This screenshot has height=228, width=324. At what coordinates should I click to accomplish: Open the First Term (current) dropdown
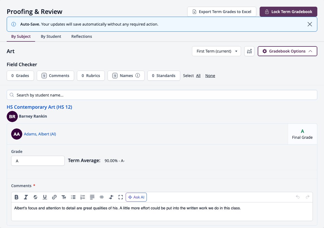tap(216, 51)
